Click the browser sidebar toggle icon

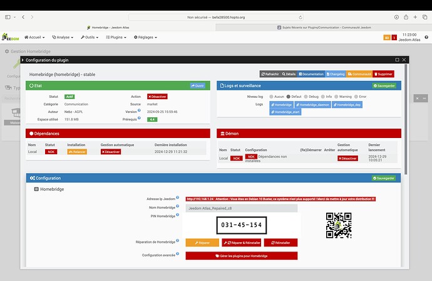8,17
